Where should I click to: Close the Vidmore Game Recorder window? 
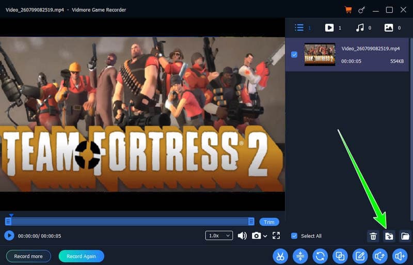pyautogui.click(x=403, y=10)
